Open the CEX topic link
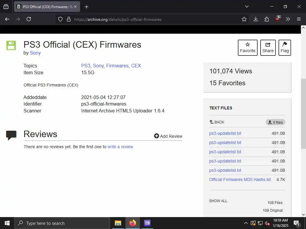The image size is (306, 229). pyautogui.click(x=136, y=66)
